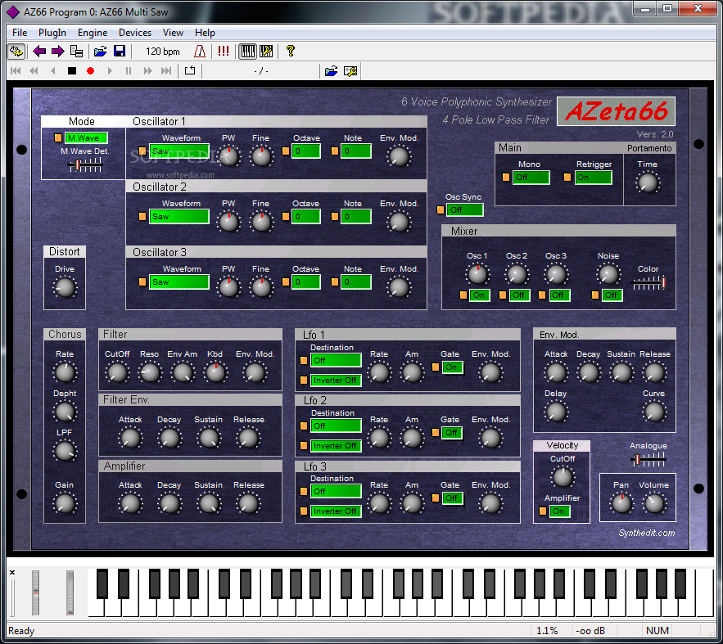The image size is (723, 644).
Task: Open Oscillator 2 Waveform Saw selector
Action: (178, 217)
